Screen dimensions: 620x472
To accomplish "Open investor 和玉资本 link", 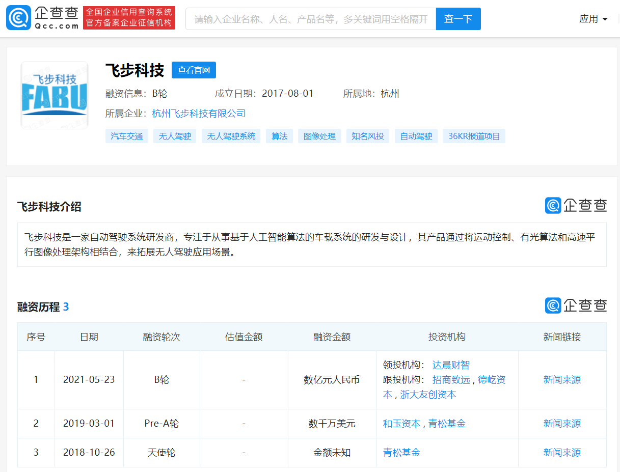I will point(401,424).
